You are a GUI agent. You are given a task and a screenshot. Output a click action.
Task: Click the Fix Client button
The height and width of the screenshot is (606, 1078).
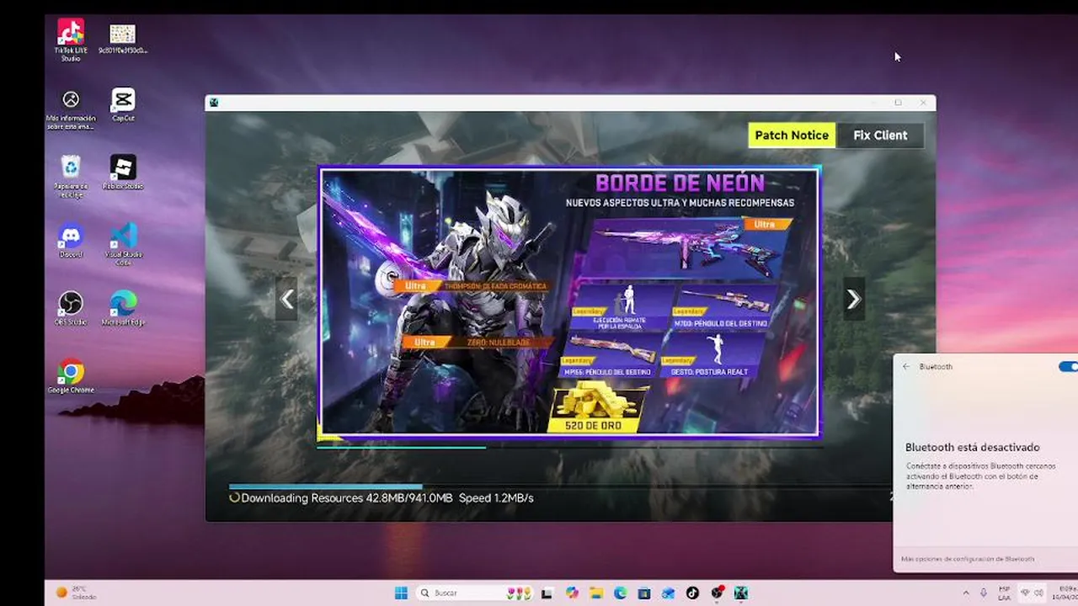pyautogui.click(x=880, y=136)
